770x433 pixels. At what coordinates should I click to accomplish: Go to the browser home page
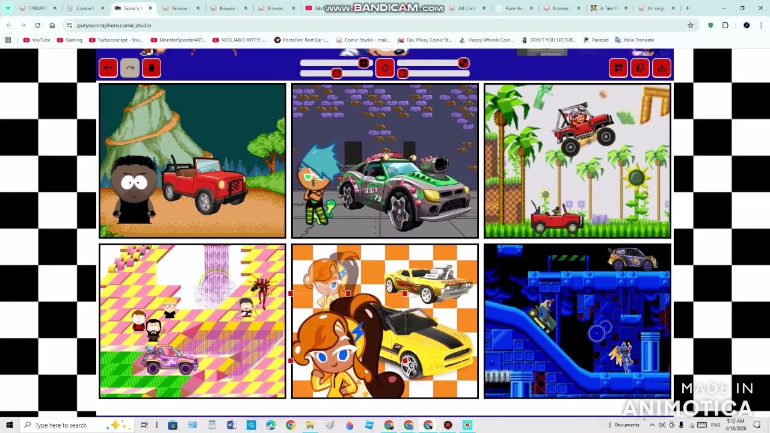pos(52,25)
